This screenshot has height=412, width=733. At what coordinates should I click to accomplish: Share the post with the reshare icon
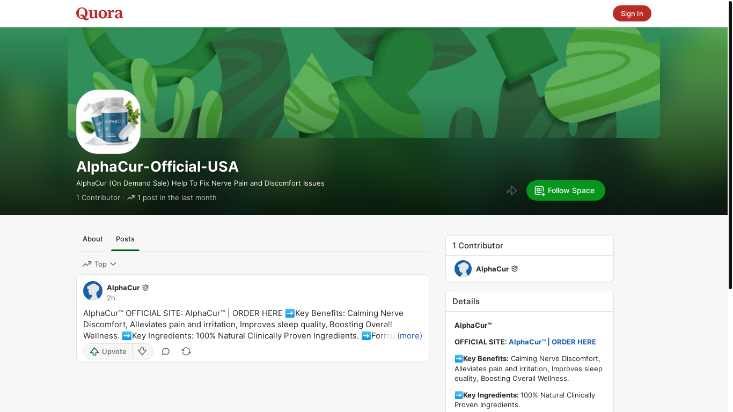pos(186,351)
